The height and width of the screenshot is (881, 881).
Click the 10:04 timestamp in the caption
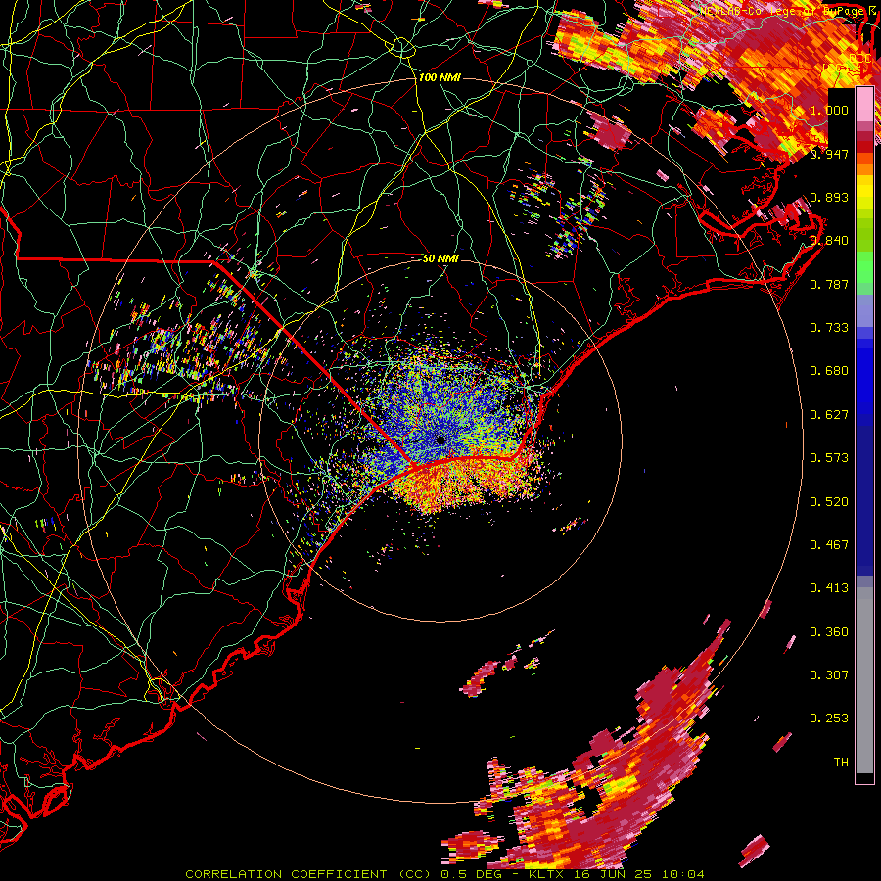pos(682,874)
